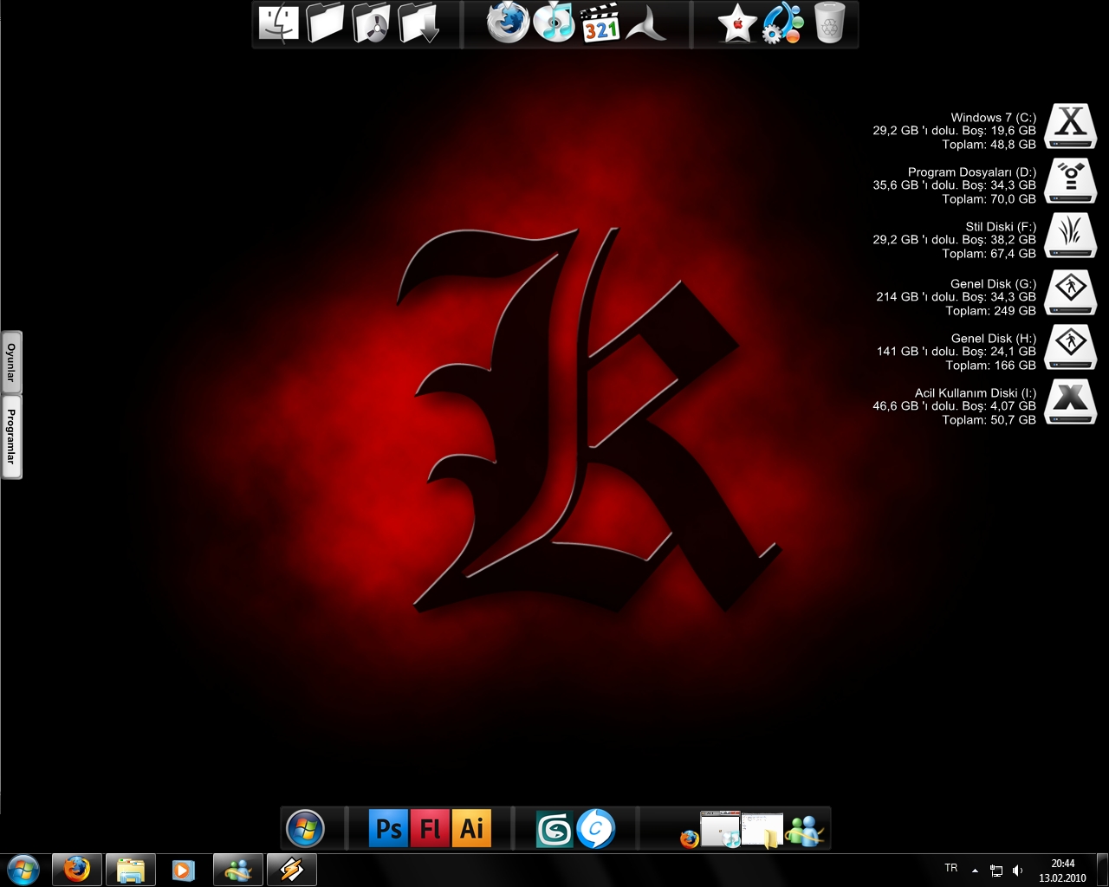1109x887 pixels.
Task: Launch the blue circular C icon in dock
Action: (596, 829)
